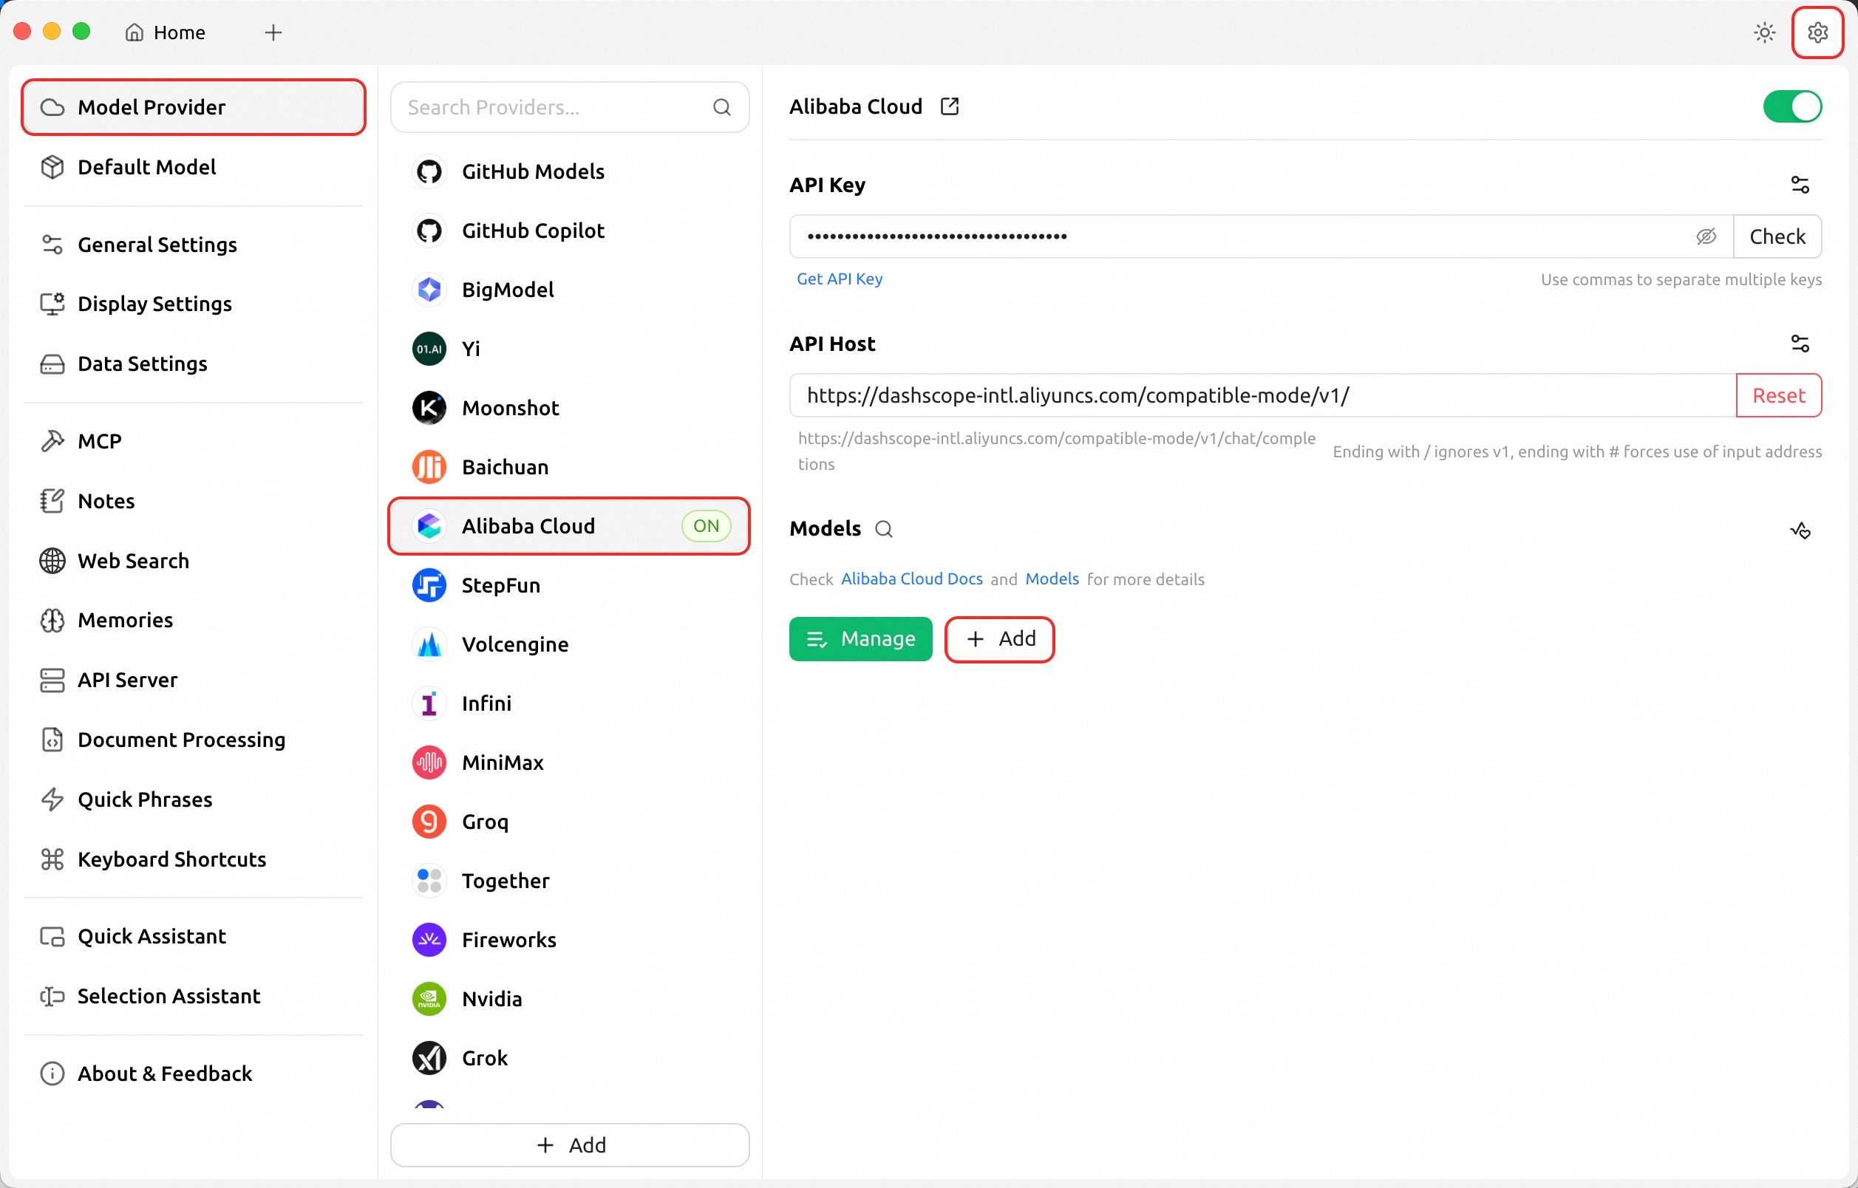
Task: Enable the Selection Assistant section
Action: [169, 996]
